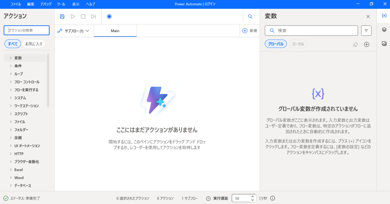
Task: Click the actions panel scrollbar
Action: point(48,80)
